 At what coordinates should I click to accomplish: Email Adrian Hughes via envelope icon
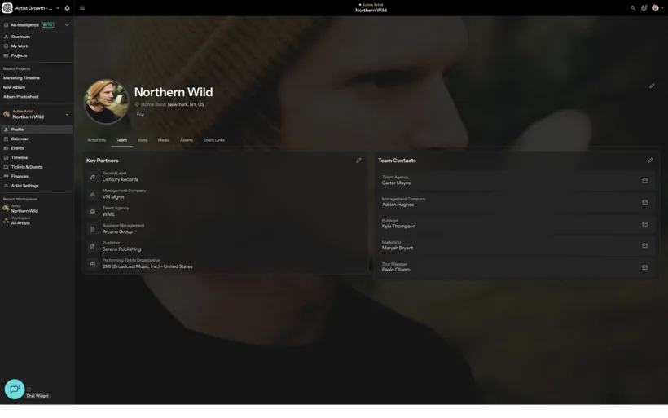click(645, 202)
